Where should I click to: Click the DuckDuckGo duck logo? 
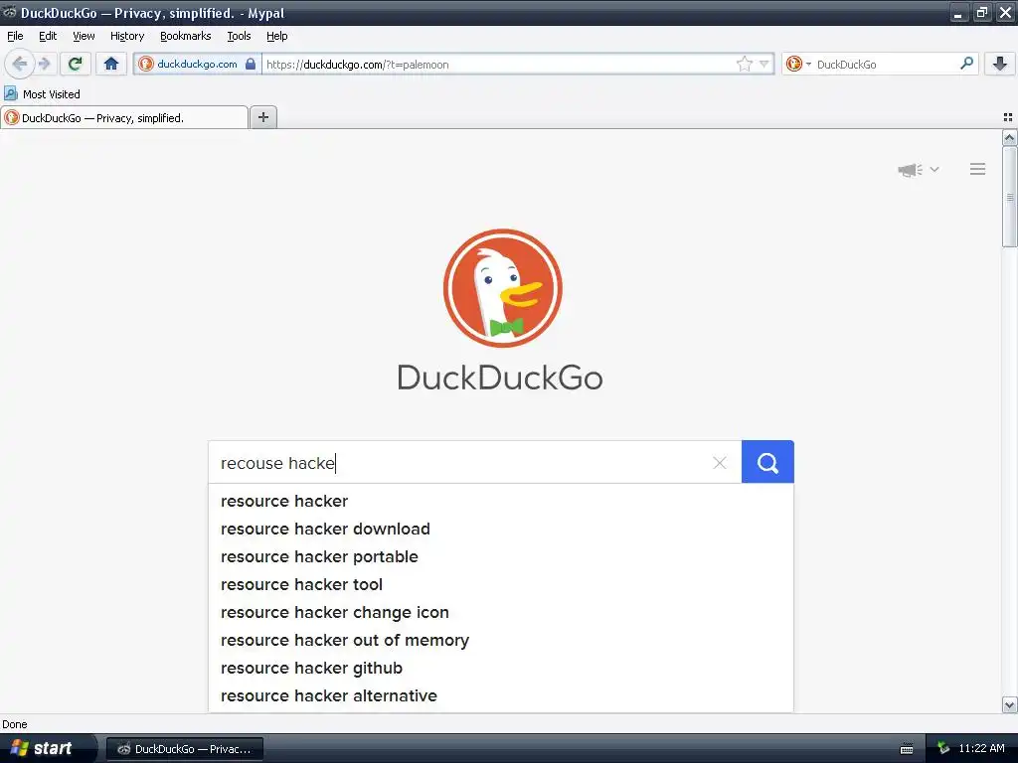502,288
